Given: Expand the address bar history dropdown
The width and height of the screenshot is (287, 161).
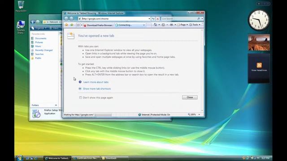Looking at the screenshot, I should pyautogui.click(x=149, y=19).
